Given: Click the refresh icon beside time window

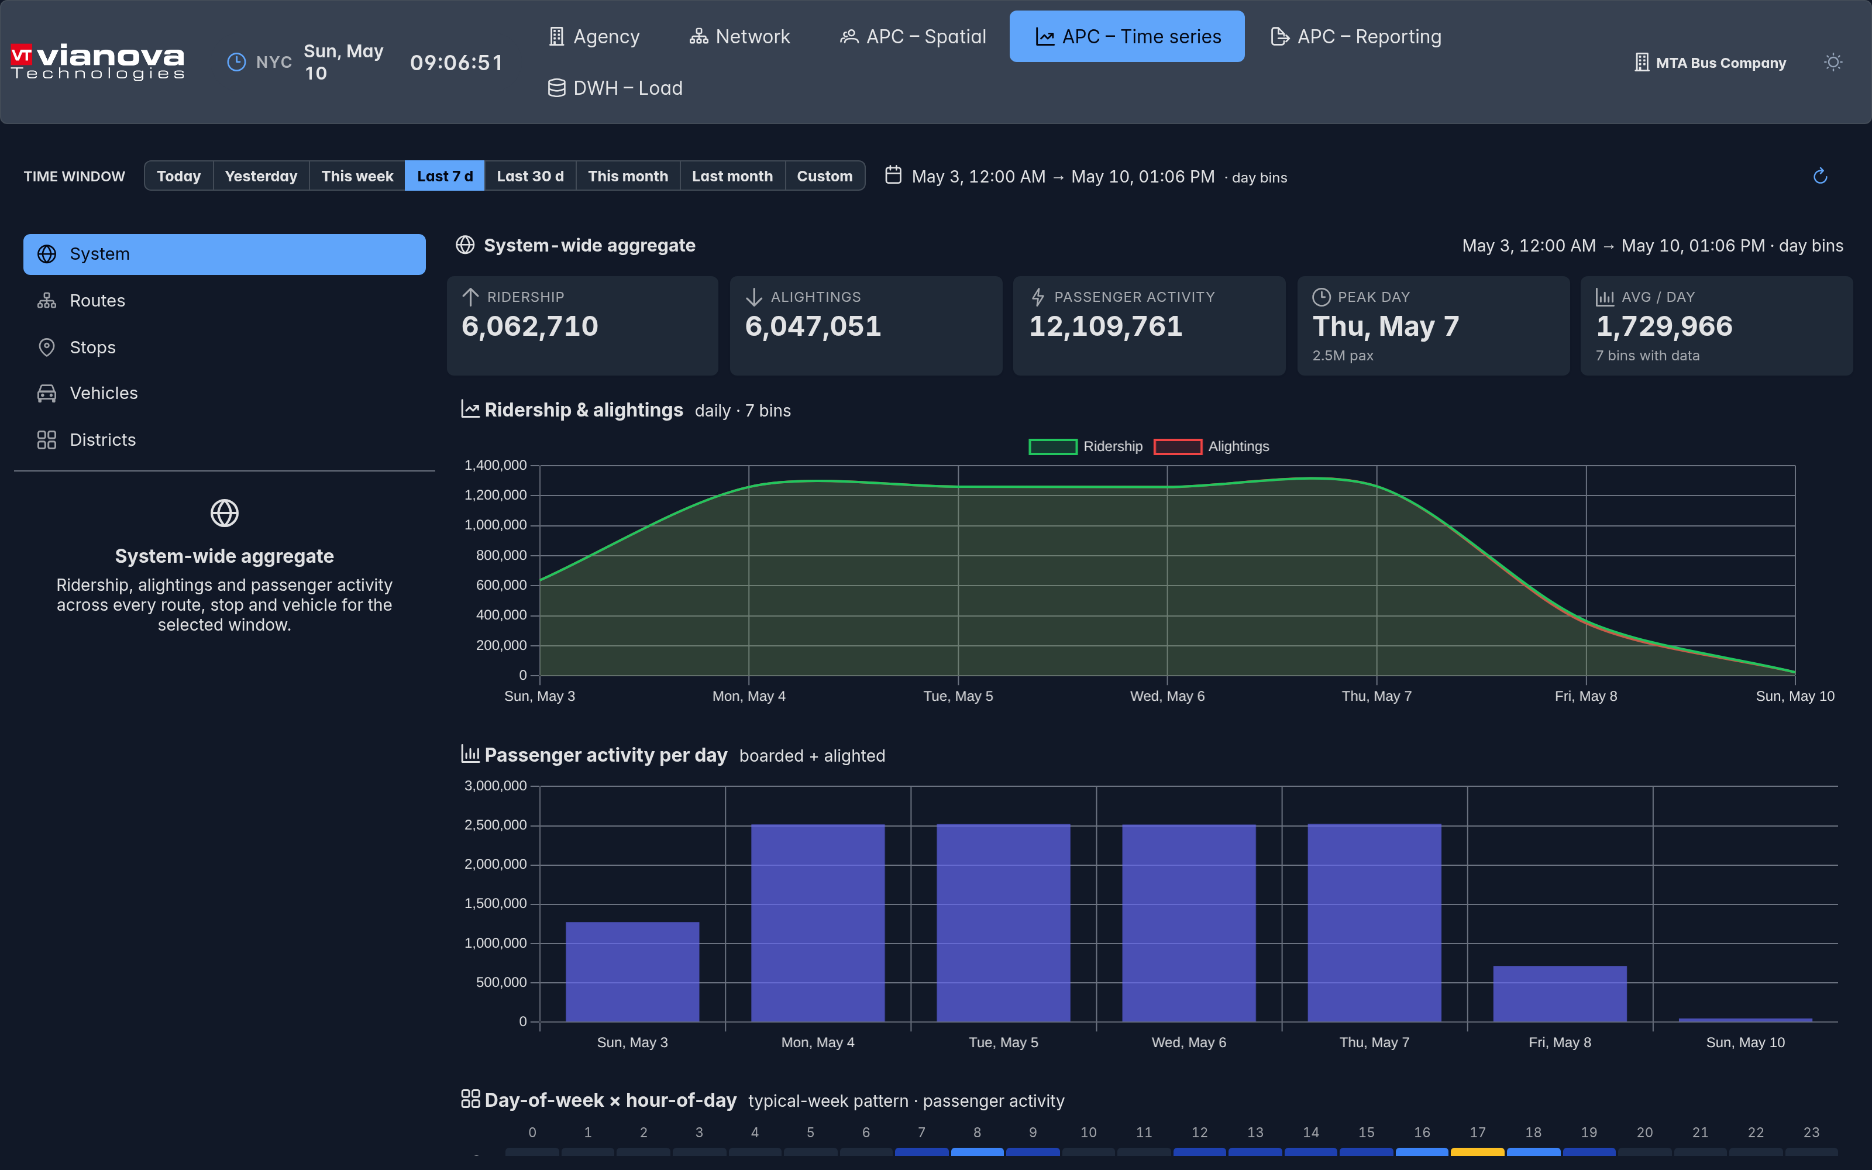Looking at the screenshot, I should [1819, 177].
